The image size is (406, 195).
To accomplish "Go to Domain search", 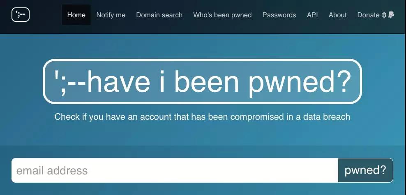I will [x=159, y=15].
